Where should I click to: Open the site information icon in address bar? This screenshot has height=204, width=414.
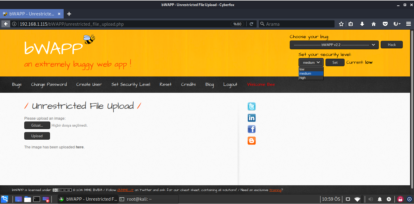tap(14, 24)
